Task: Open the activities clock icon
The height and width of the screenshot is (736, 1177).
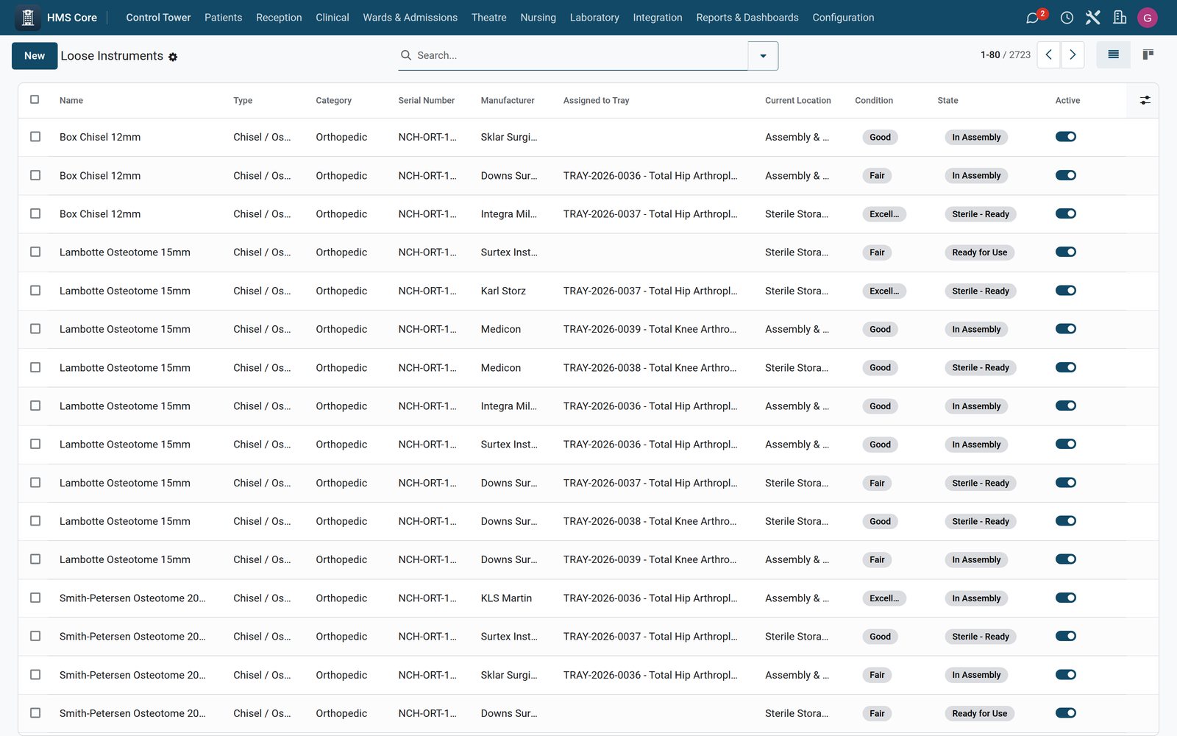Action: (1067, 18)
